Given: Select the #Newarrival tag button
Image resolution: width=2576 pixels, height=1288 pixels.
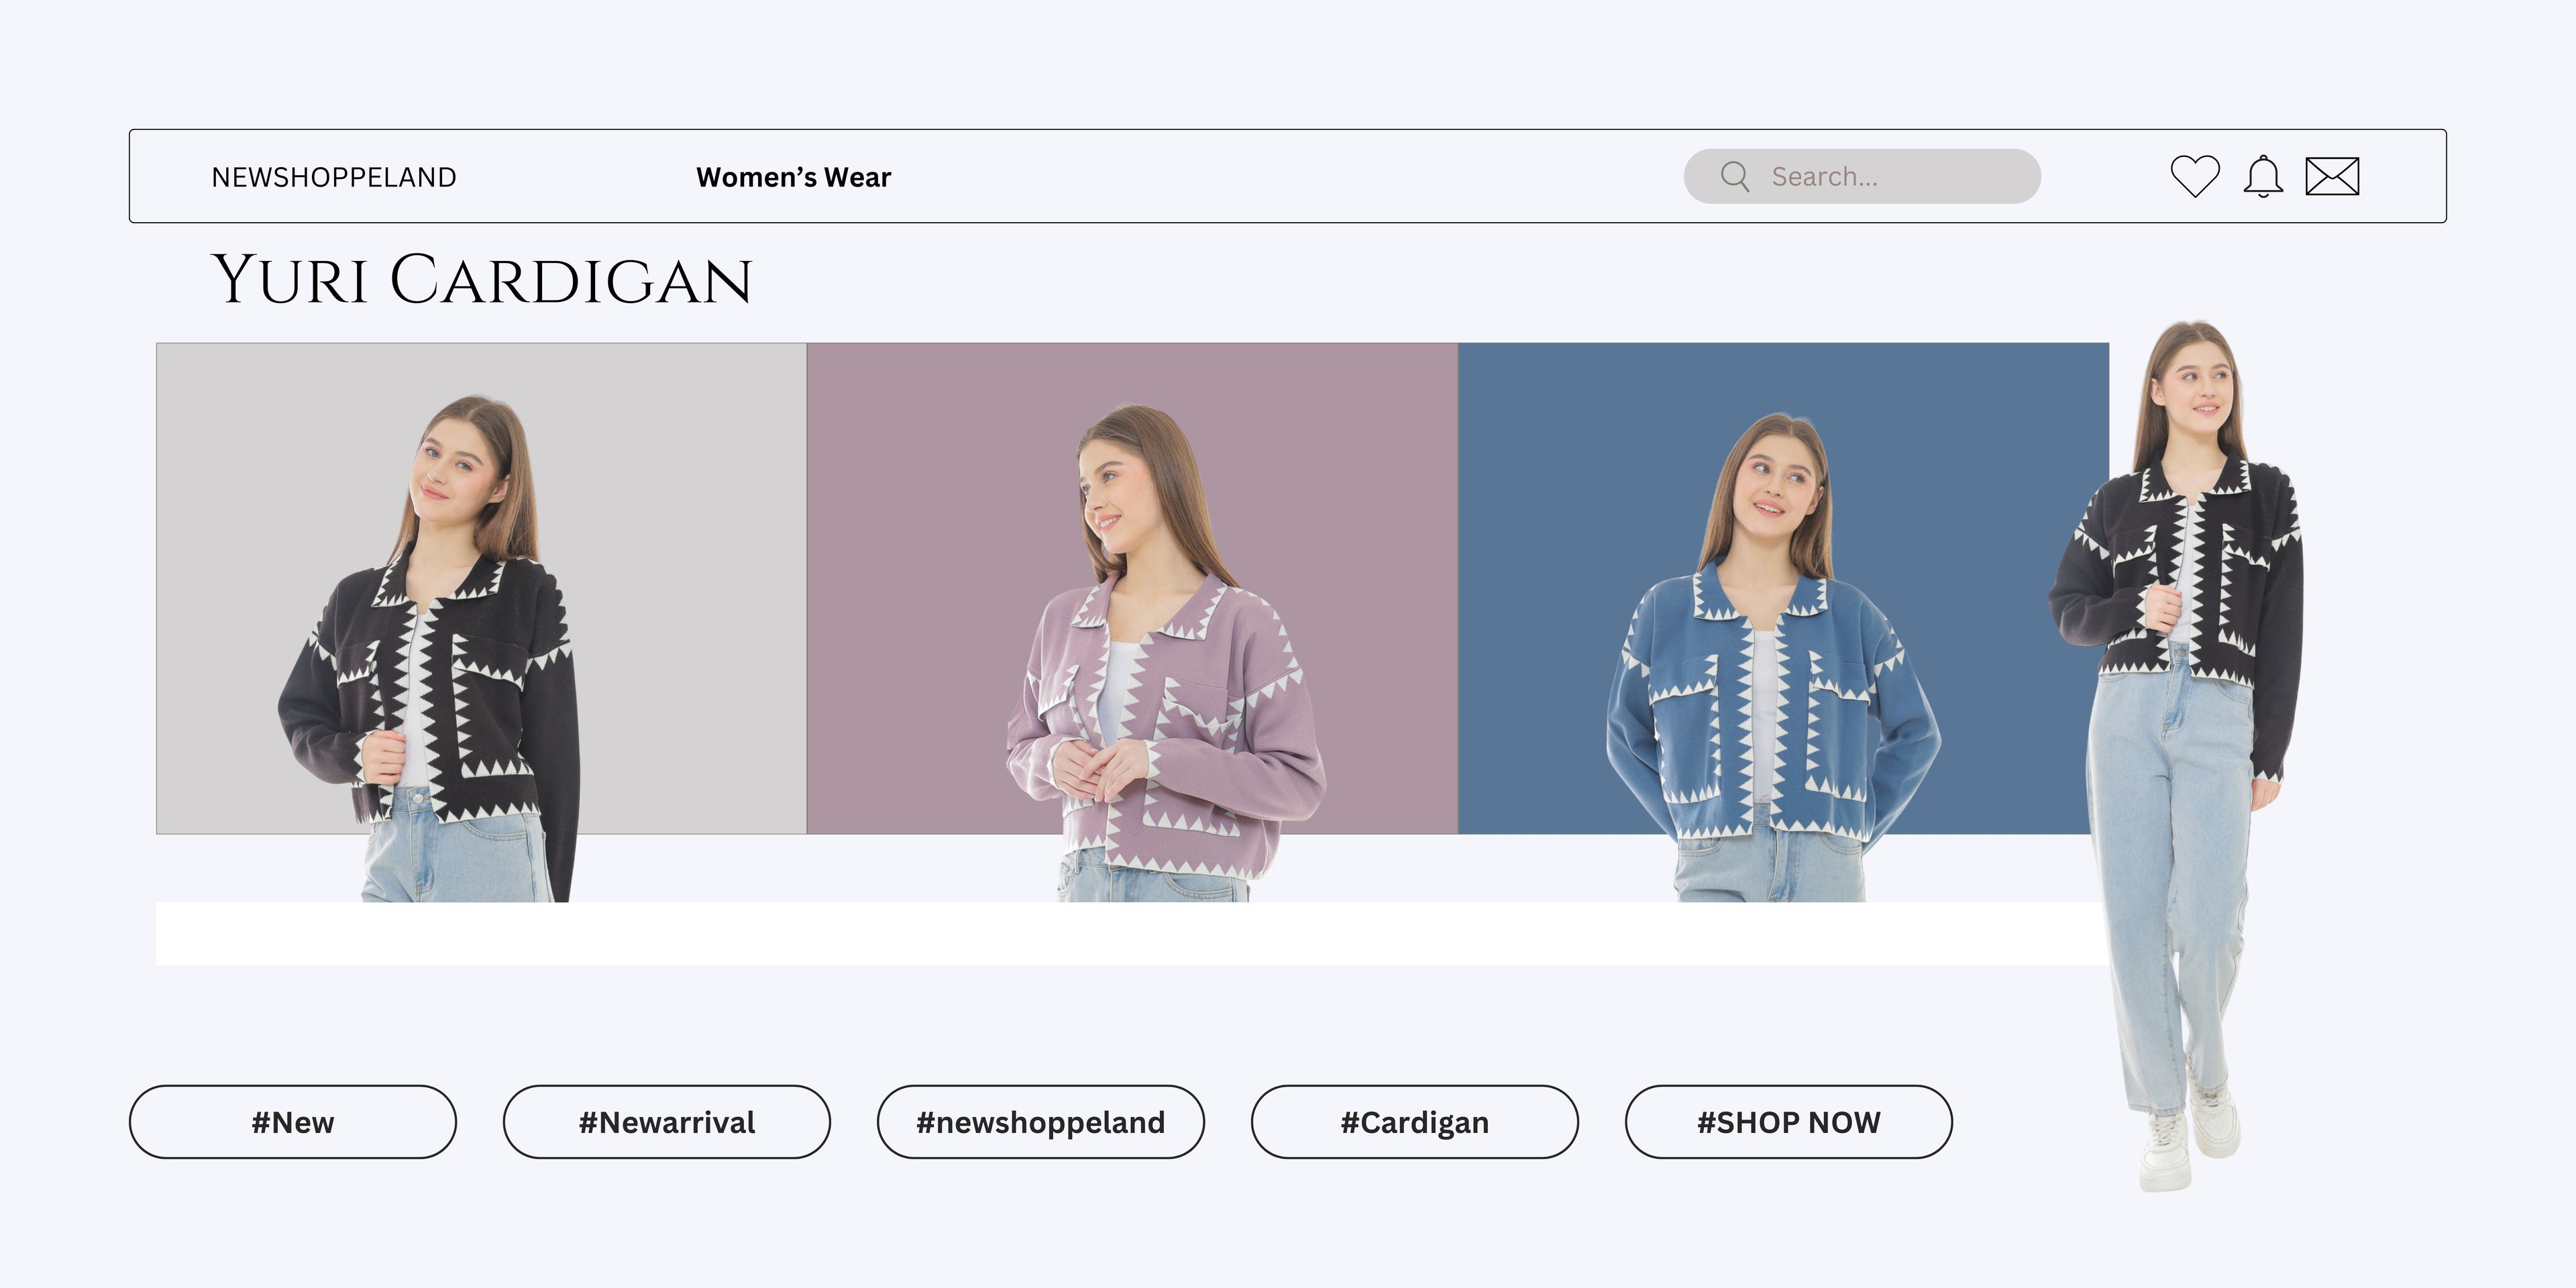Looking at the screenshot, I should (667, 1122).
